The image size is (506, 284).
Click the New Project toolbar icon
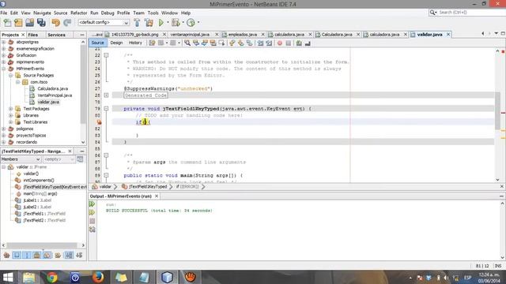coord(18,23)
